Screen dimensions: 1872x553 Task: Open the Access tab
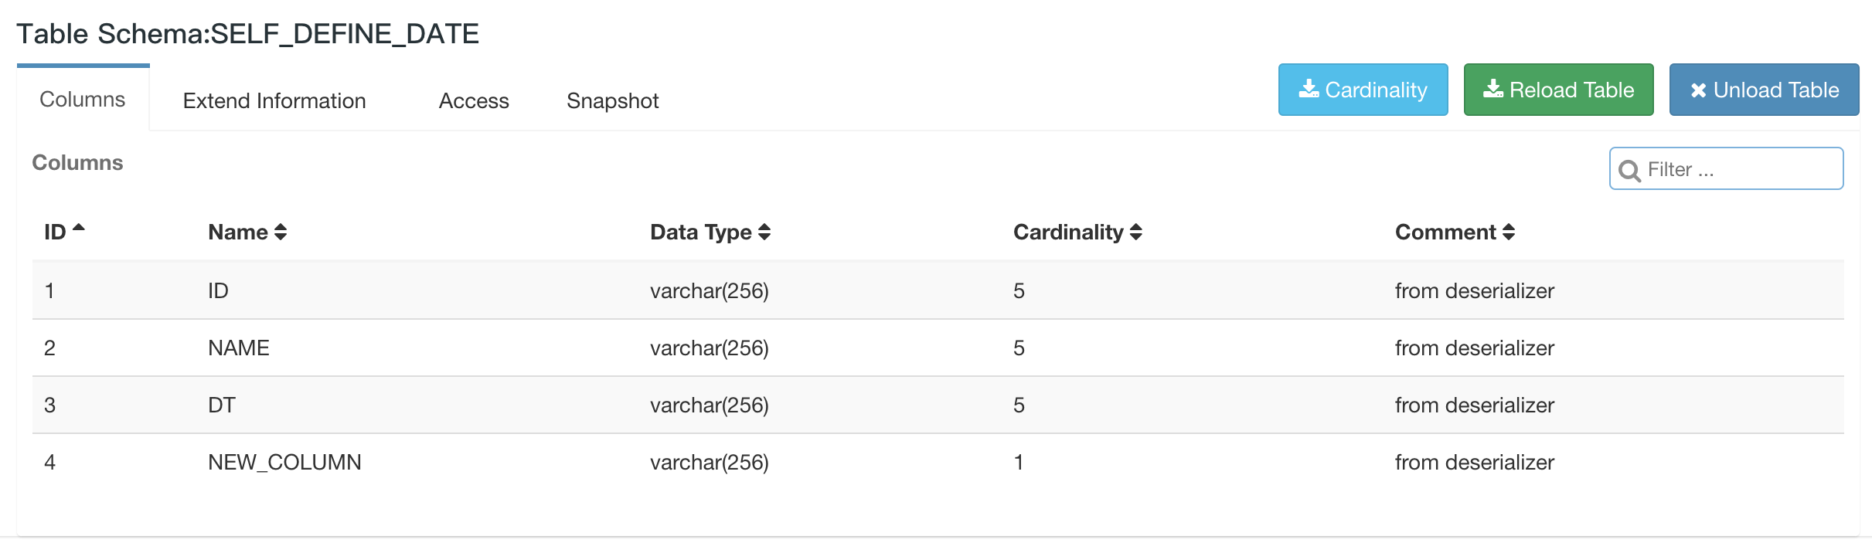point(474,100)
